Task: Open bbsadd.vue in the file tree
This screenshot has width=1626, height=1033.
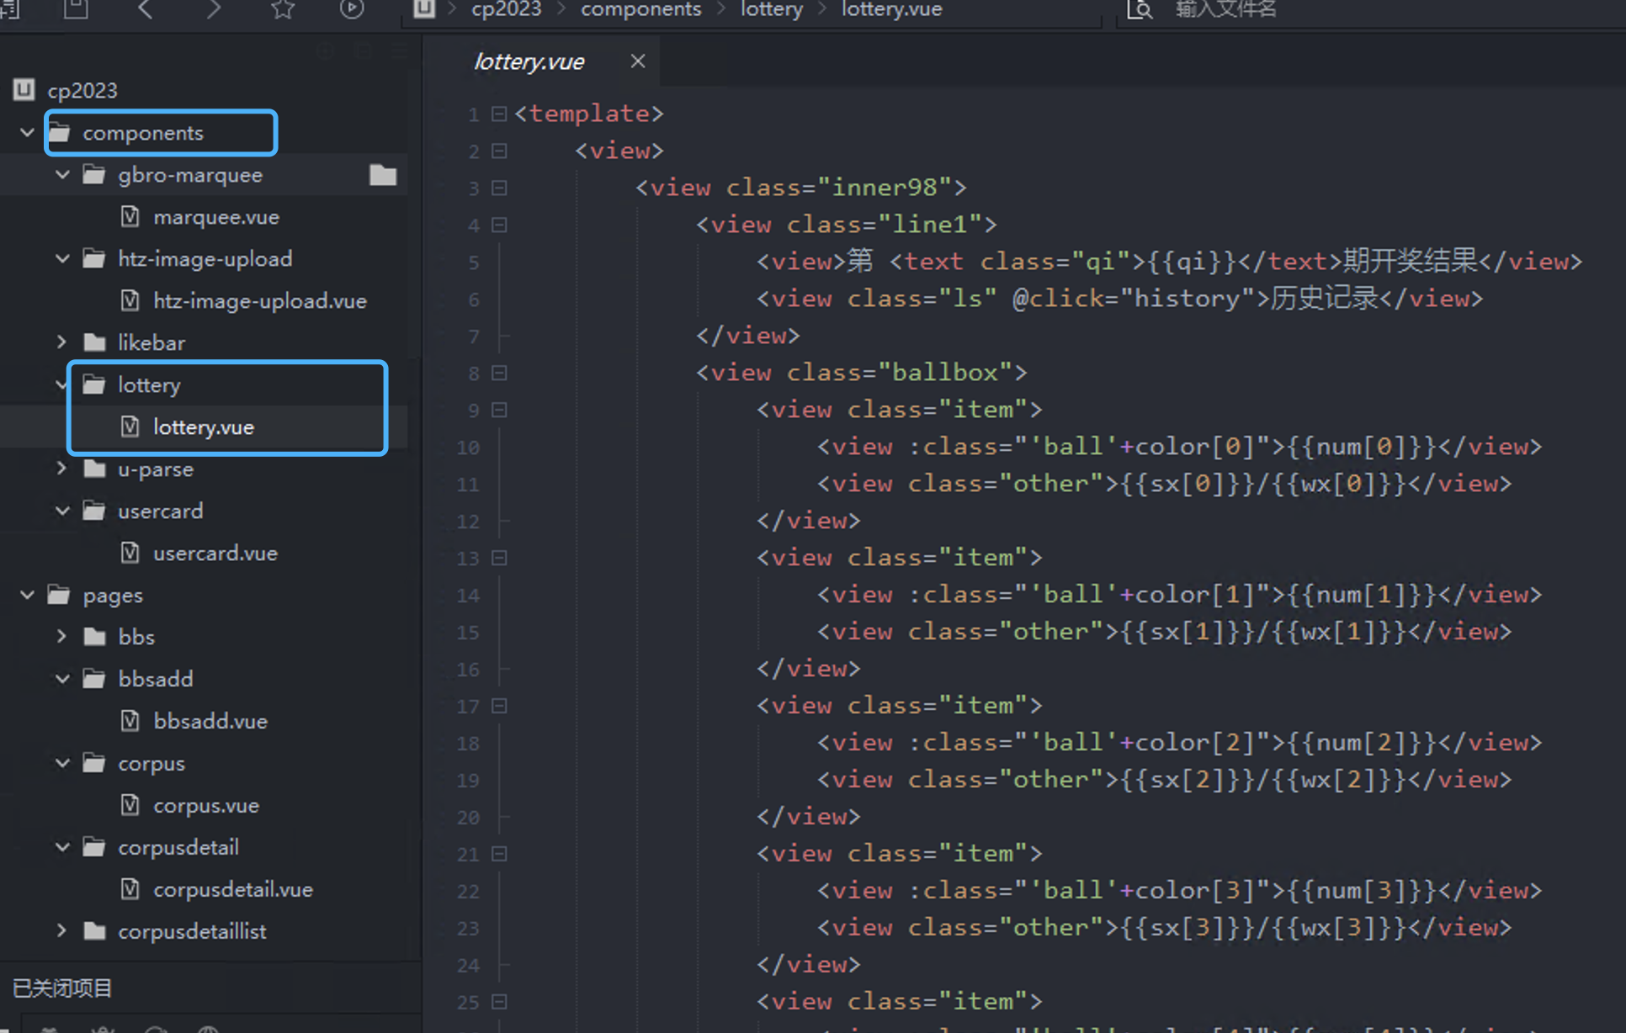Action: pos(210,721)
